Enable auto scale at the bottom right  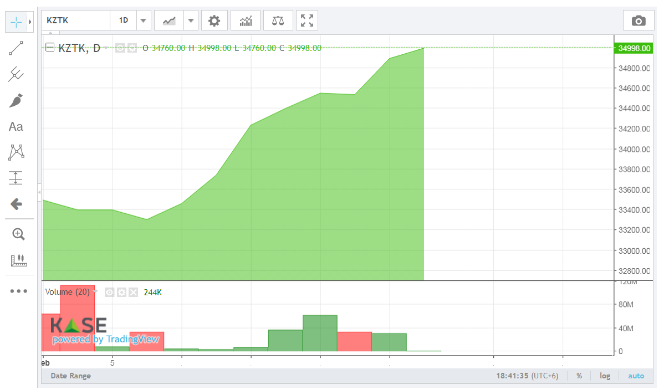(636, 376)
